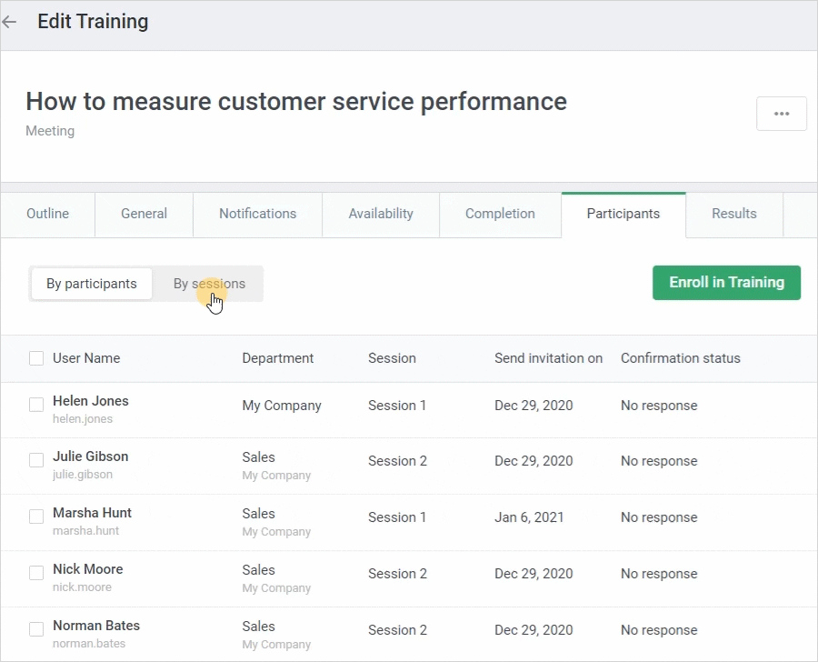The image size is (818, 662).
Task: Open the Completion tab
Action: click(x=500, y=214)
